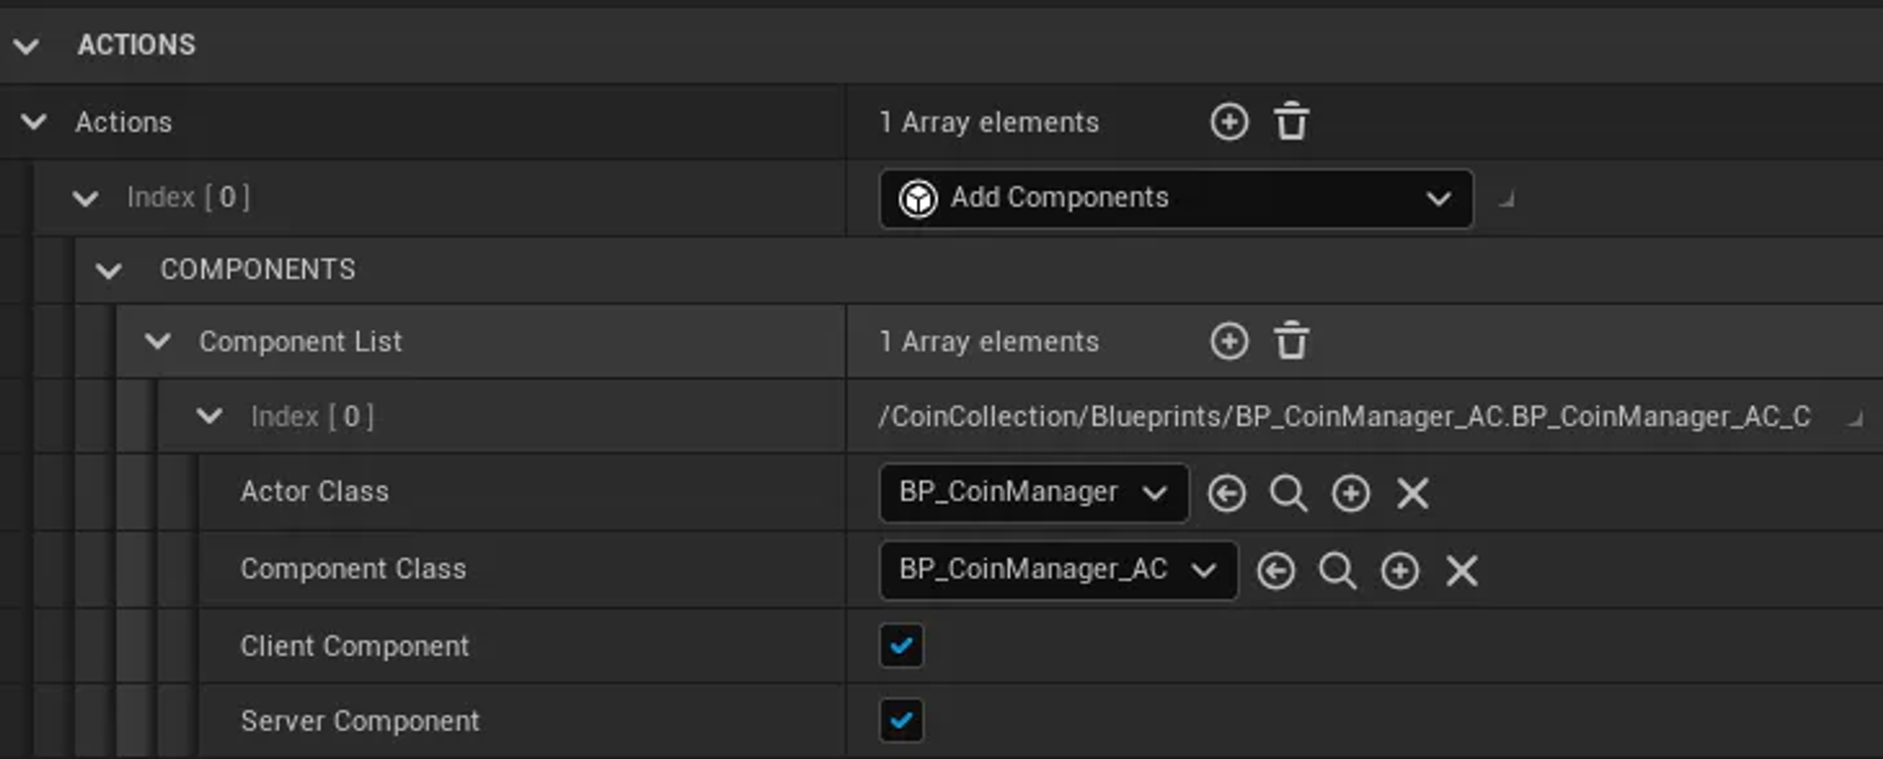Open the BP_CoinManager Actor Class dropdown
The height and width of the screenshot is (759, 1883).
click(1033, 493)
